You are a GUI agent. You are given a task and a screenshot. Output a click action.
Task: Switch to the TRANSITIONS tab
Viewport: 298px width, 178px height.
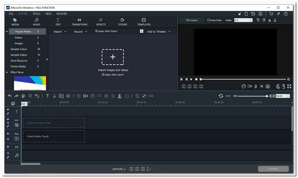(x=79, y=22)
